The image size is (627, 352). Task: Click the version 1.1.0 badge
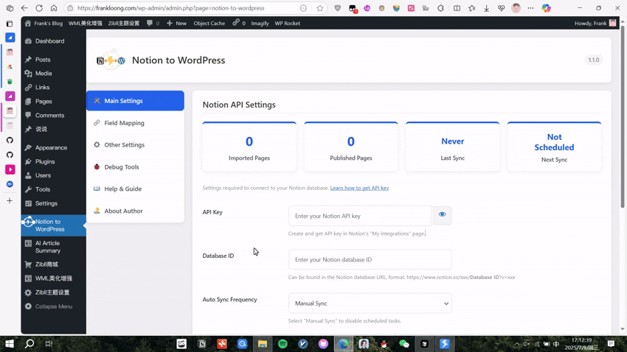click(593, 60)
